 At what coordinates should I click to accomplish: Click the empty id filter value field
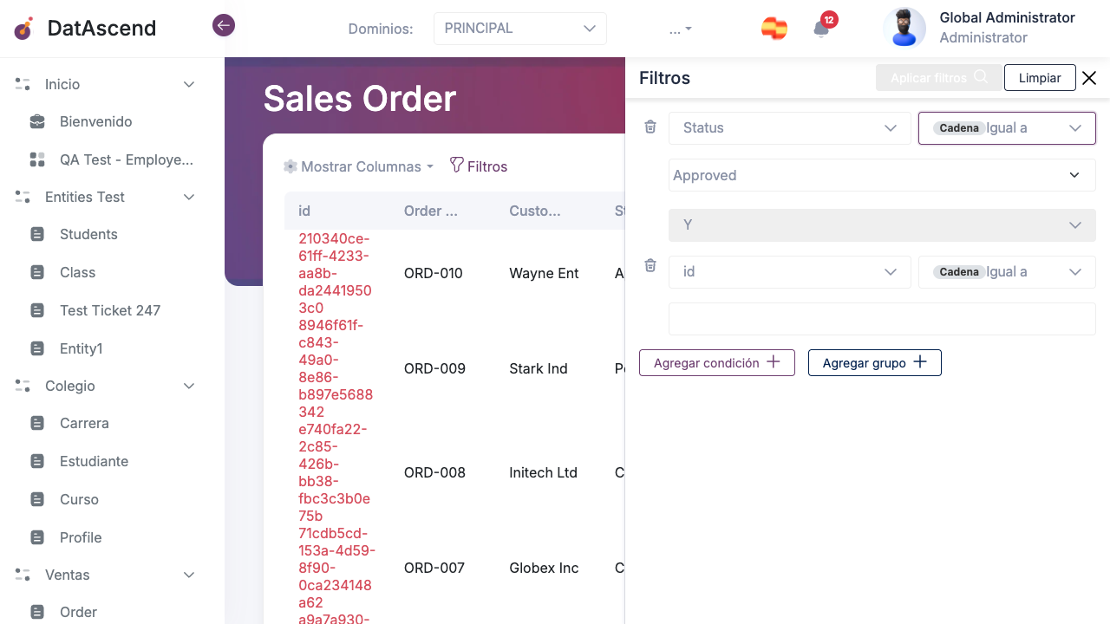[882, 319]
